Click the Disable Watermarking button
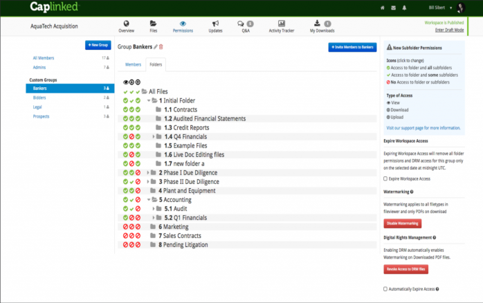This screenshot has height=303, width=483. click(402, 223)
